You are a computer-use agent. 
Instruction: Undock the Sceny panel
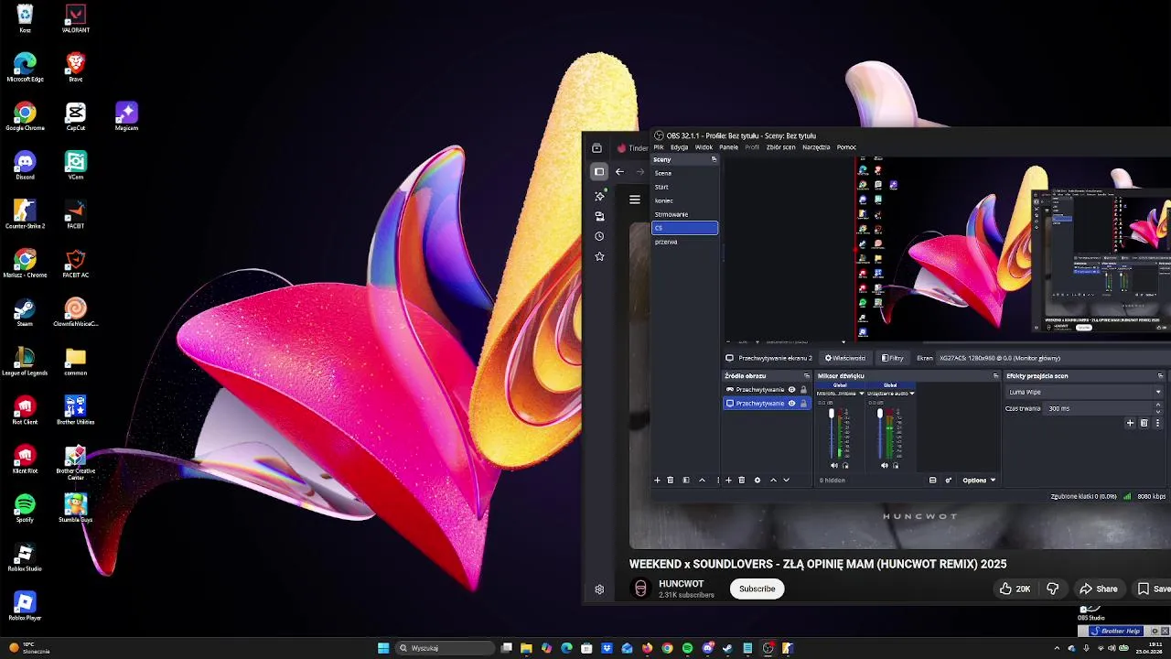[x=714, y=159]
